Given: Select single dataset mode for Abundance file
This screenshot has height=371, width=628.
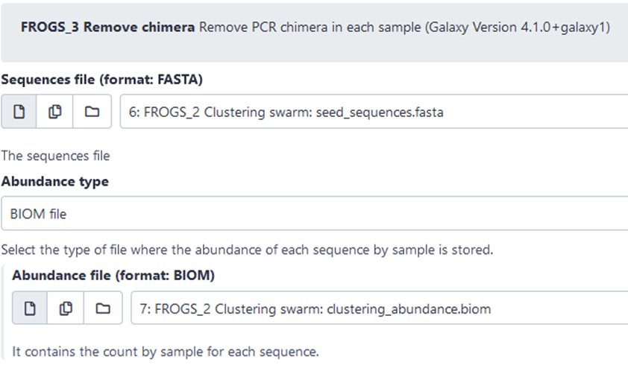Looking at the screenshot, I should tap(31, 308).
